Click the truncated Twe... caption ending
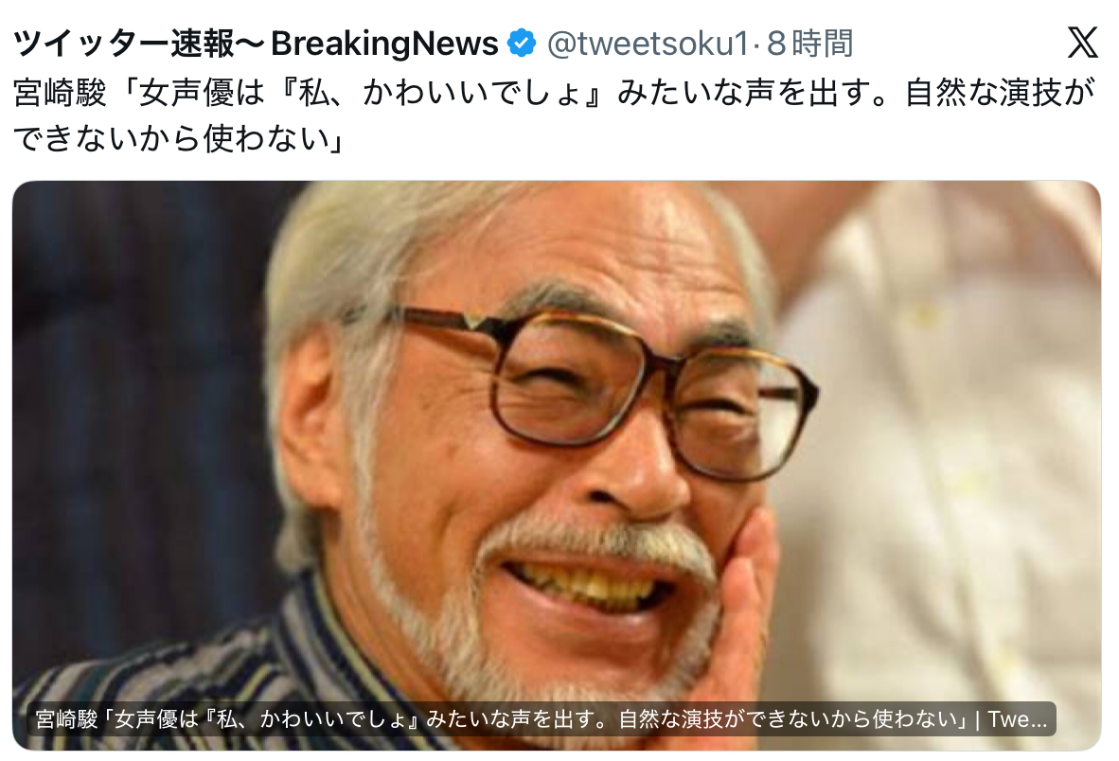 1018,719
